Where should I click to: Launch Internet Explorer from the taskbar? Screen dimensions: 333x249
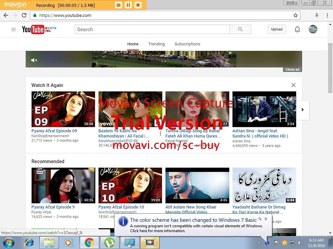29,243
